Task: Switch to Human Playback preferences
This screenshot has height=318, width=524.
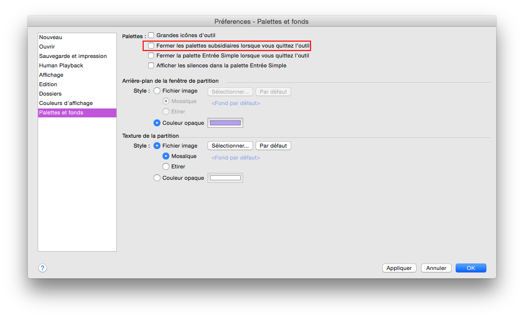Action: pos(61,65)
